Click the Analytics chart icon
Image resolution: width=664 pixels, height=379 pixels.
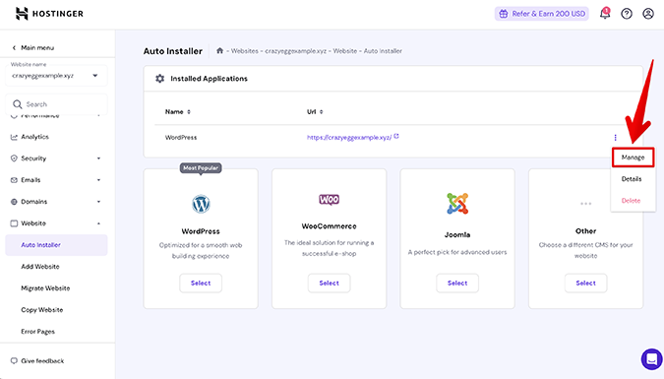pos(14,137)
